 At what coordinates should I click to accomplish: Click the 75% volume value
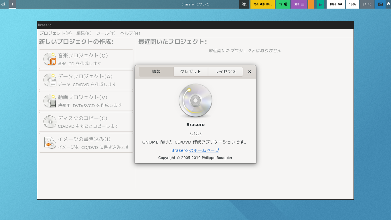click(x=256, y=4)
